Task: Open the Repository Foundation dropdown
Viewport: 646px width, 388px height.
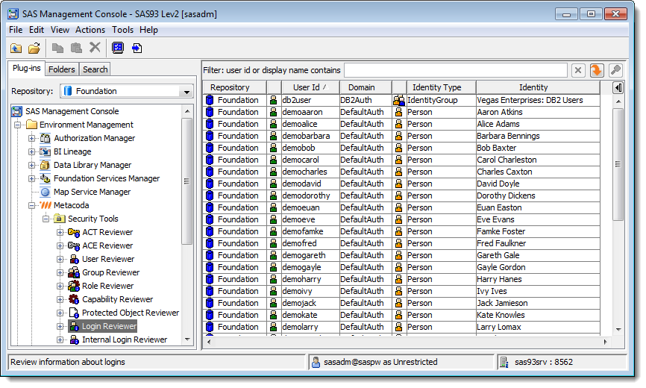Action: point(186,92)
